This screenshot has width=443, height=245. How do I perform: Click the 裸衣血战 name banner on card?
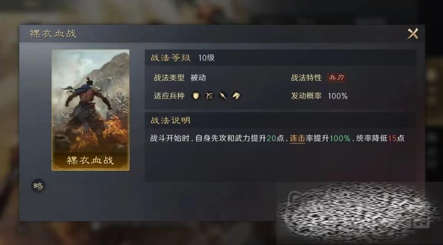point(91,161)
